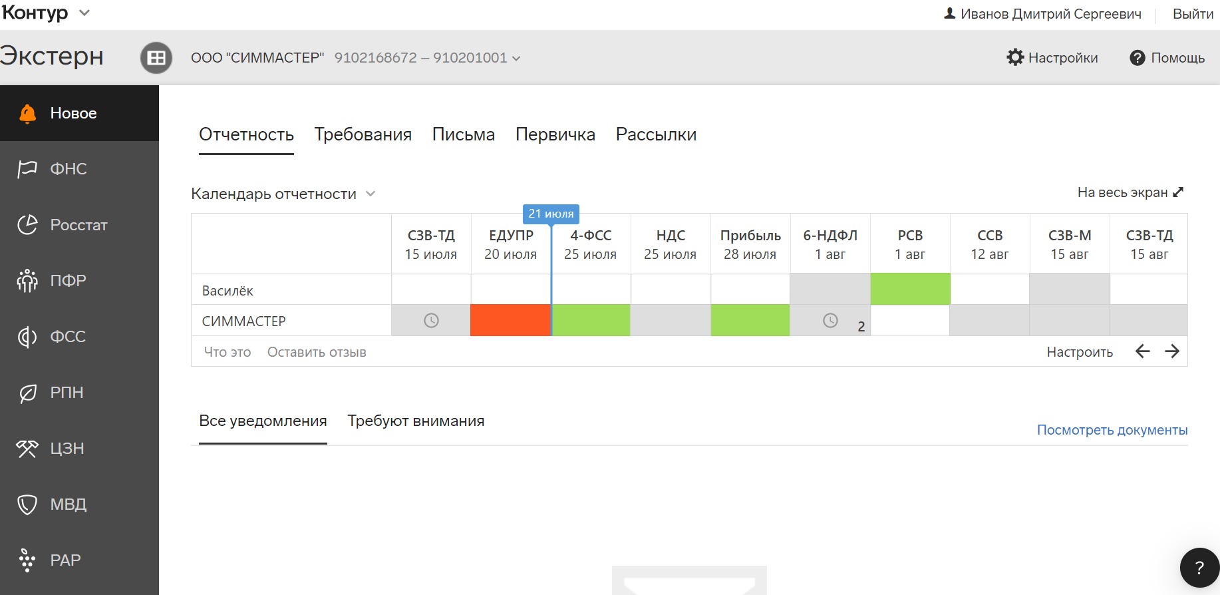Click red ЕДУПР cell for СИММАСТЕР
The width and height of the screenshot is (1220, 595).
coord(510,320)
